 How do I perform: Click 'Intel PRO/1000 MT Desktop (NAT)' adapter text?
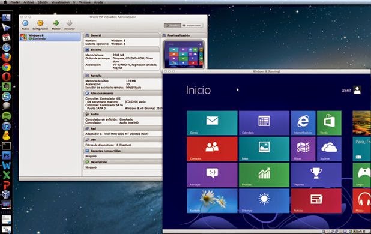click(x=126, y=134)
